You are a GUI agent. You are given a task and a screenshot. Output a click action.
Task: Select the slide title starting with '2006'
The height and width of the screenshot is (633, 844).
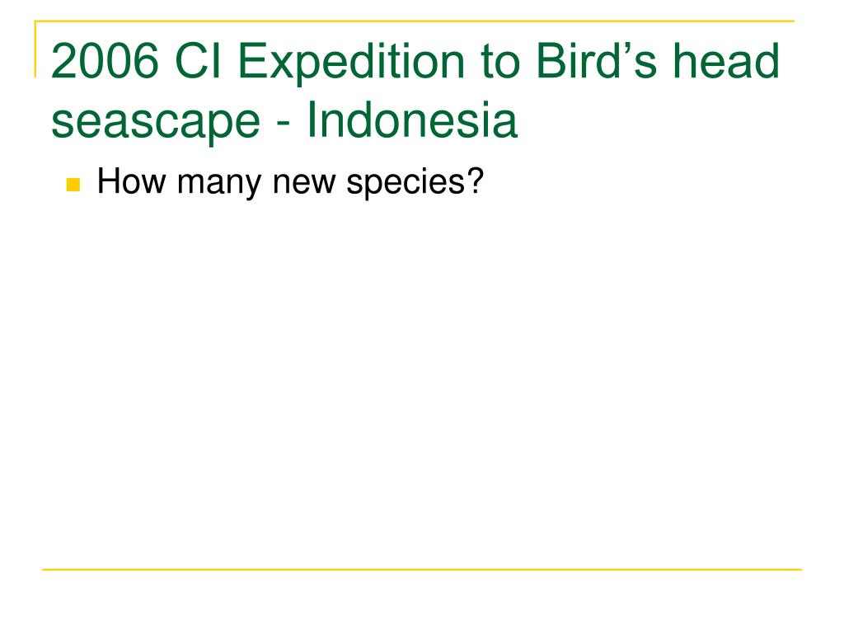pyautogui.click(x=415, y=91)
